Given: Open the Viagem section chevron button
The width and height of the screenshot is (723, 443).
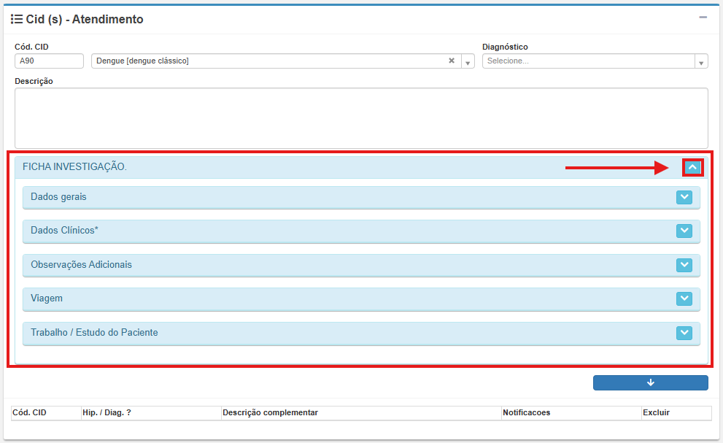Looking at the screenshot, I should coord(684,298).
